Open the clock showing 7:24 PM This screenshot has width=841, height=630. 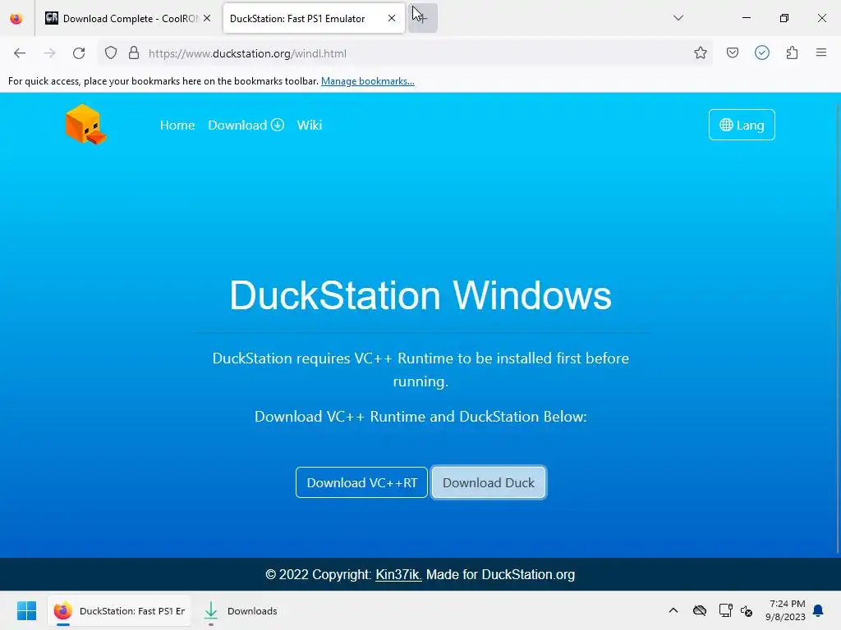785,610
